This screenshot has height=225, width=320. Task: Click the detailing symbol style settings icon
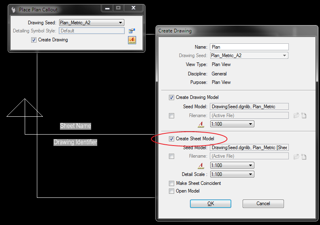pyautogui.click(x=132, y=31)
